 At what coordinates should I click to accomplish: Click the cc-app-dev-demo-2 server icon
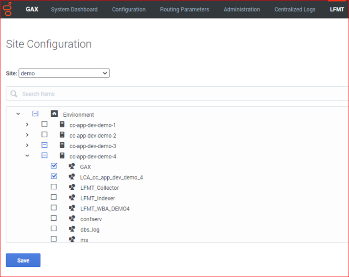click(x=62, y=135)
